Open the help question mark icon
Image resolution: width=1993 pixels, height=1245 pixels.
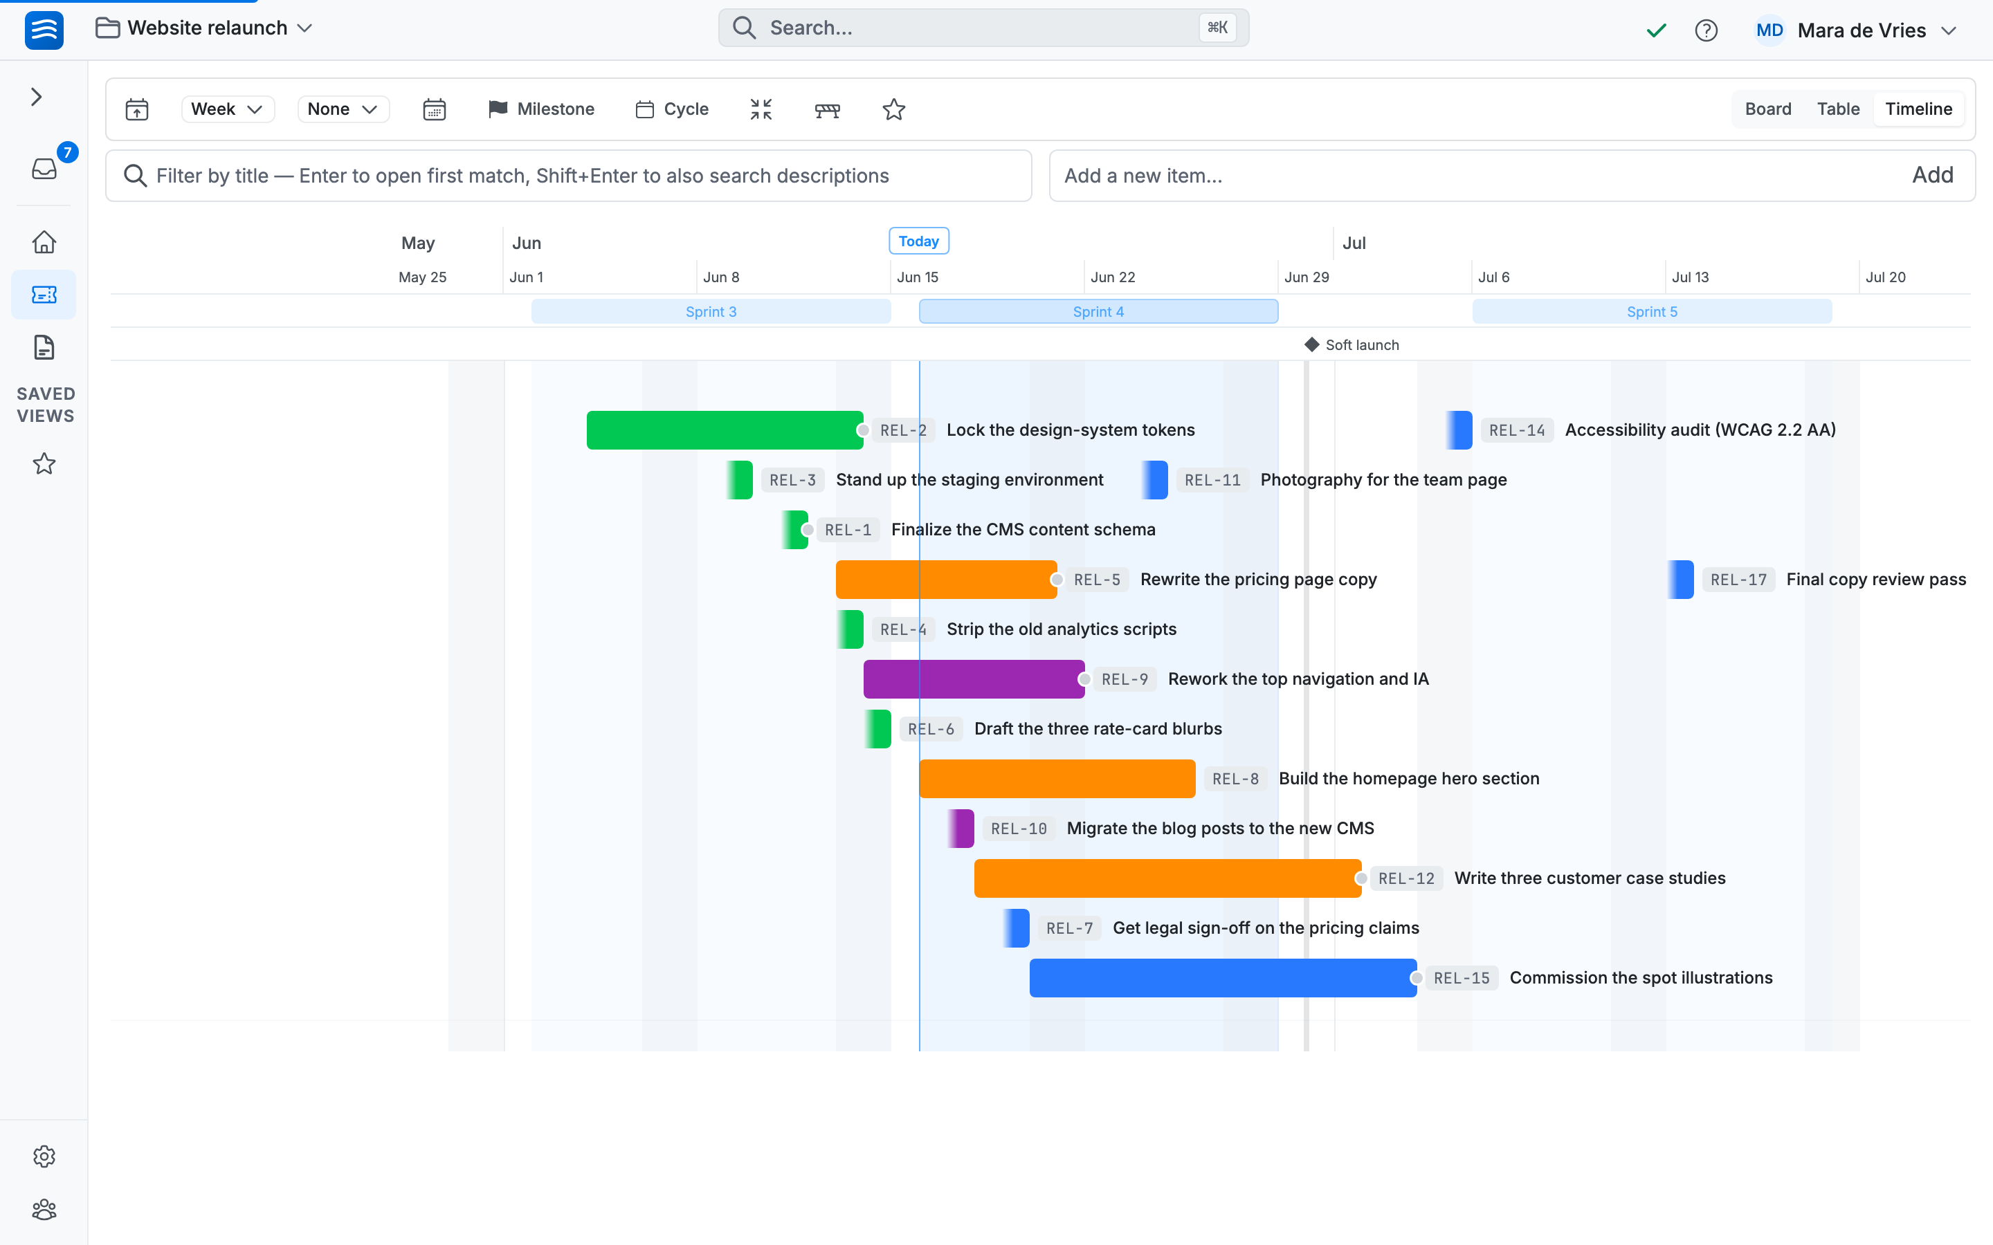[x=1706, y=30]
